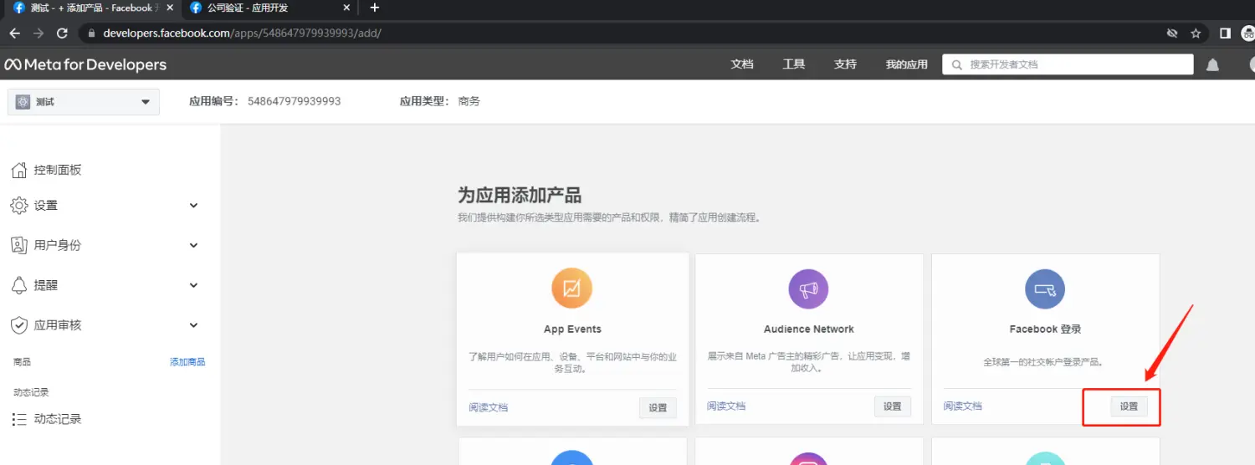Viewport: 1255px width, 465px height.
Task: Click the Facebook 登录 card title
Action: tap(1046, 329)
